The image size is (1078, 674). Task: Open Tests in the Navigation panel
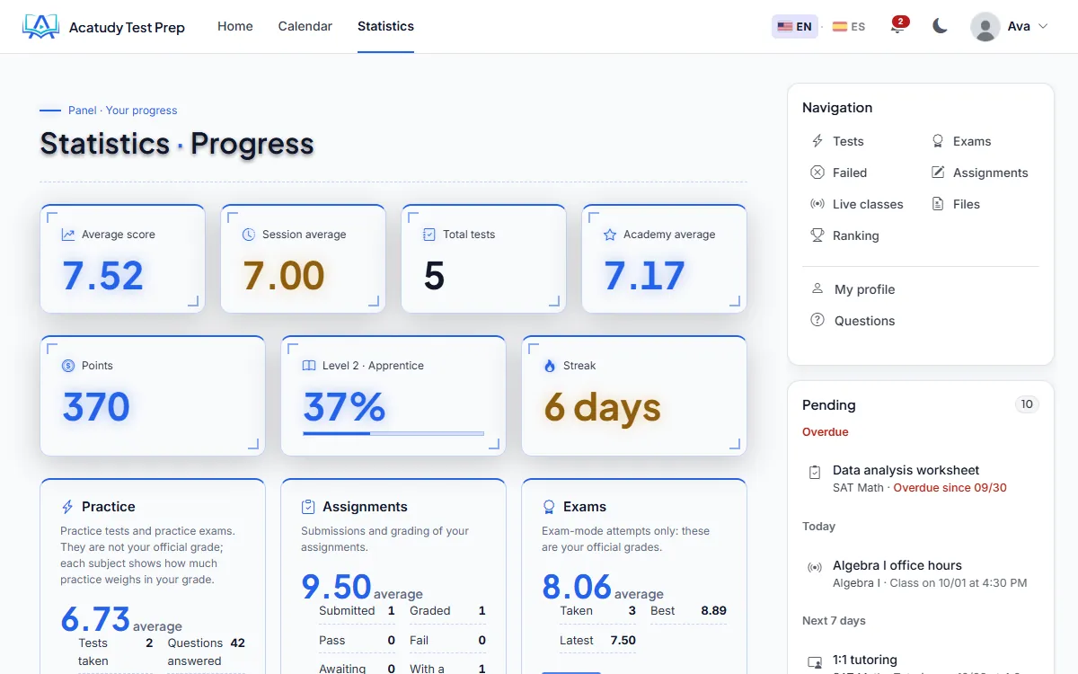pos(836,141)
